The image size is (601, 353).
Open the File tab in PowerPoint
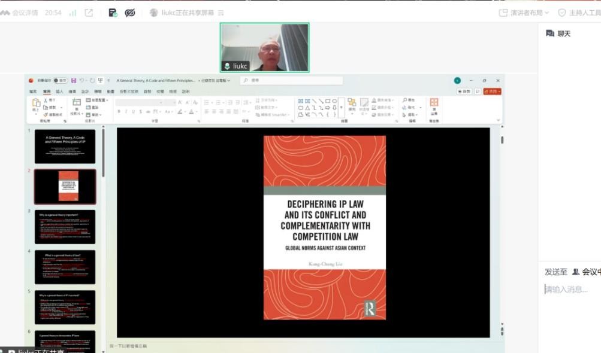tap(33, 92)
